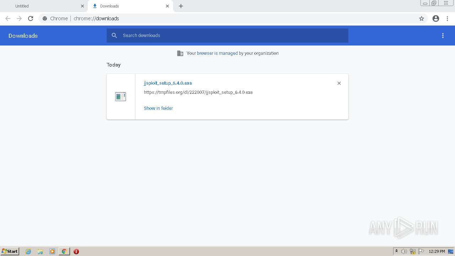Screen dimensions: 455x256
Task: Open the 'browser is managed' link
Action: click(x=217, y=53)
